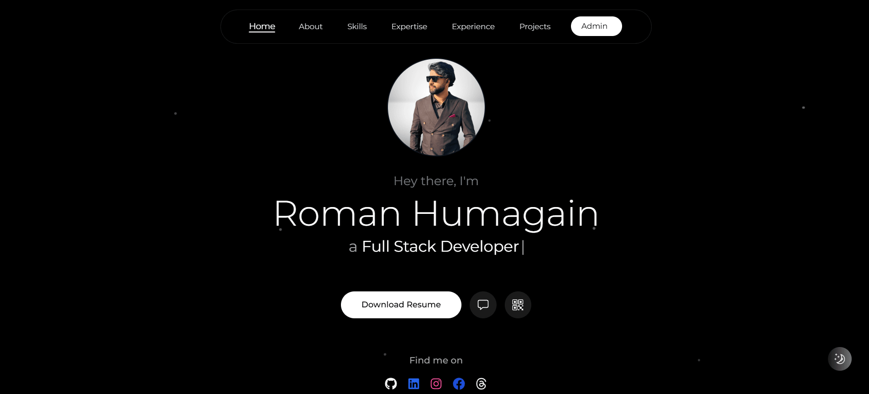Show the QR code button
The image size is (869, 394).
click(518, 305)
